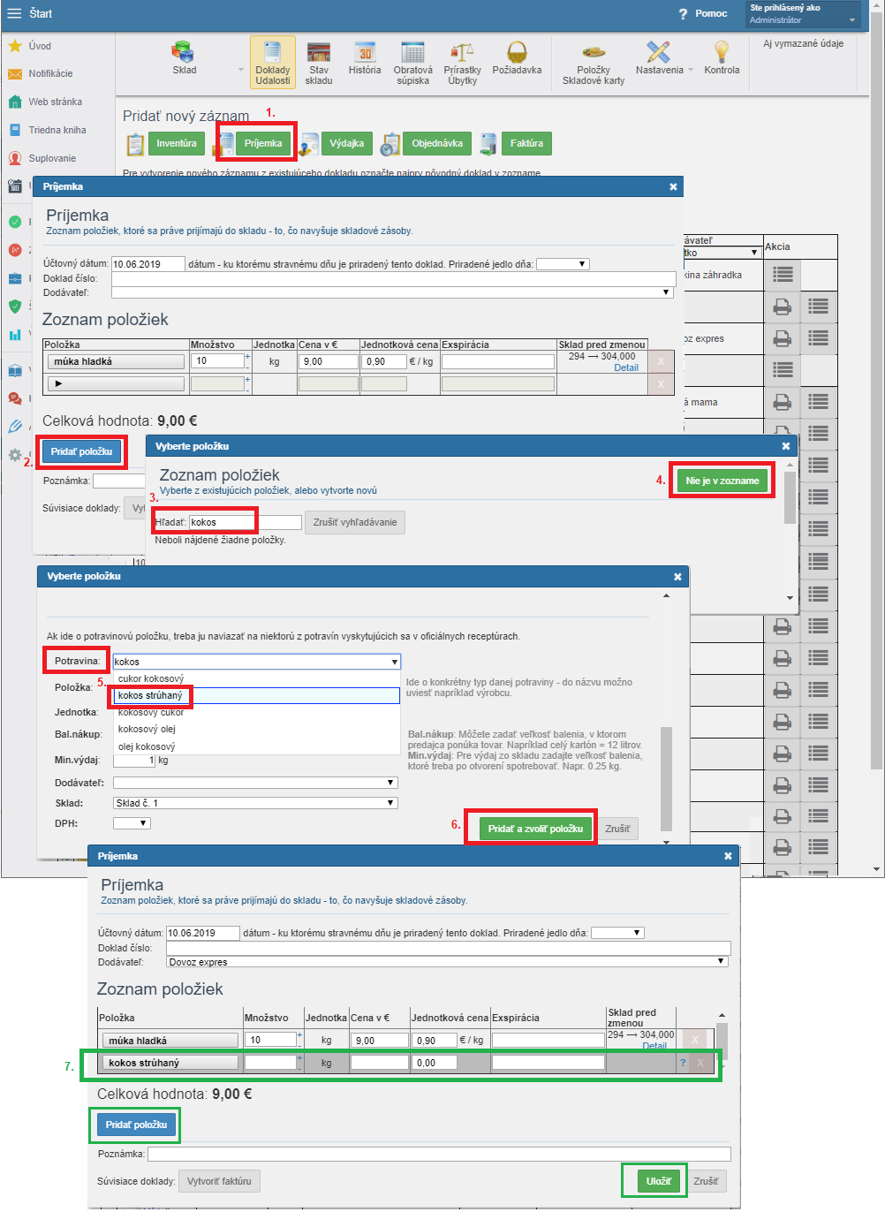
Task: Open Položky Skladové karty toolbar icon
Action: click(x=594, y=63)
